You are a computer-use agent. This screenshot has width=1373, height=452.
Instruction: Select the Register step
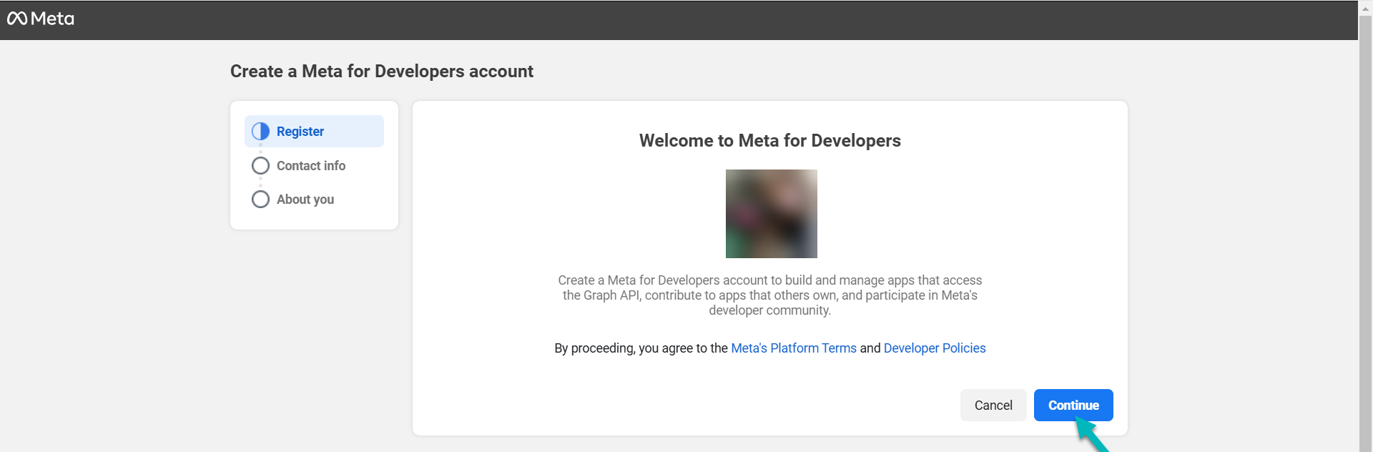click(314, 132)
